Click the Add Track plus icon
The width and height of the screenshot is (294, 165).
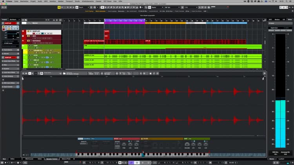23,20
